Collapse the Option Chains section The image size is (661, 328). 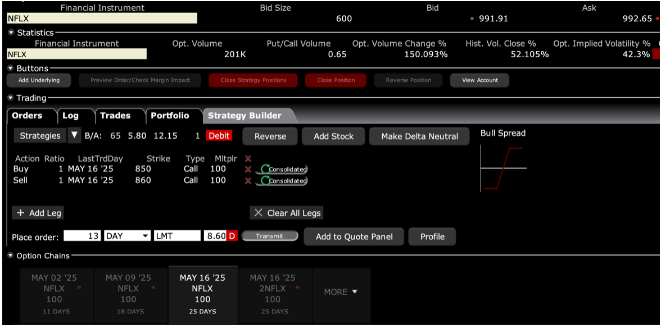point(11,256)
